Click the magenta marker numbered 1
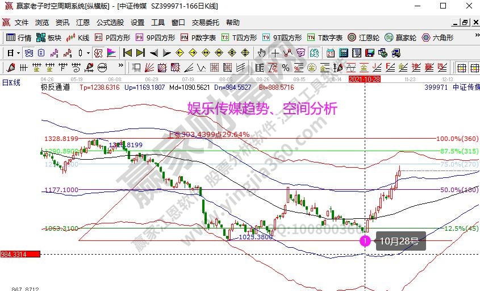 pos(365,241)
